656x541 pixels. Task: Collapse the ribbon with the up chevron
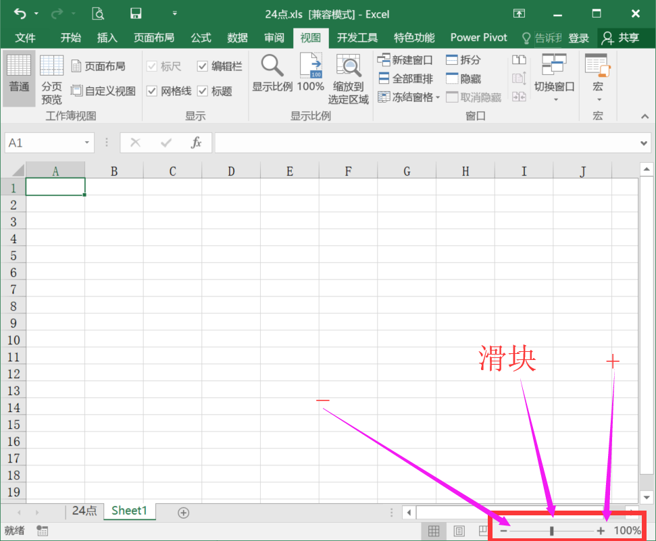coord(645,116)
